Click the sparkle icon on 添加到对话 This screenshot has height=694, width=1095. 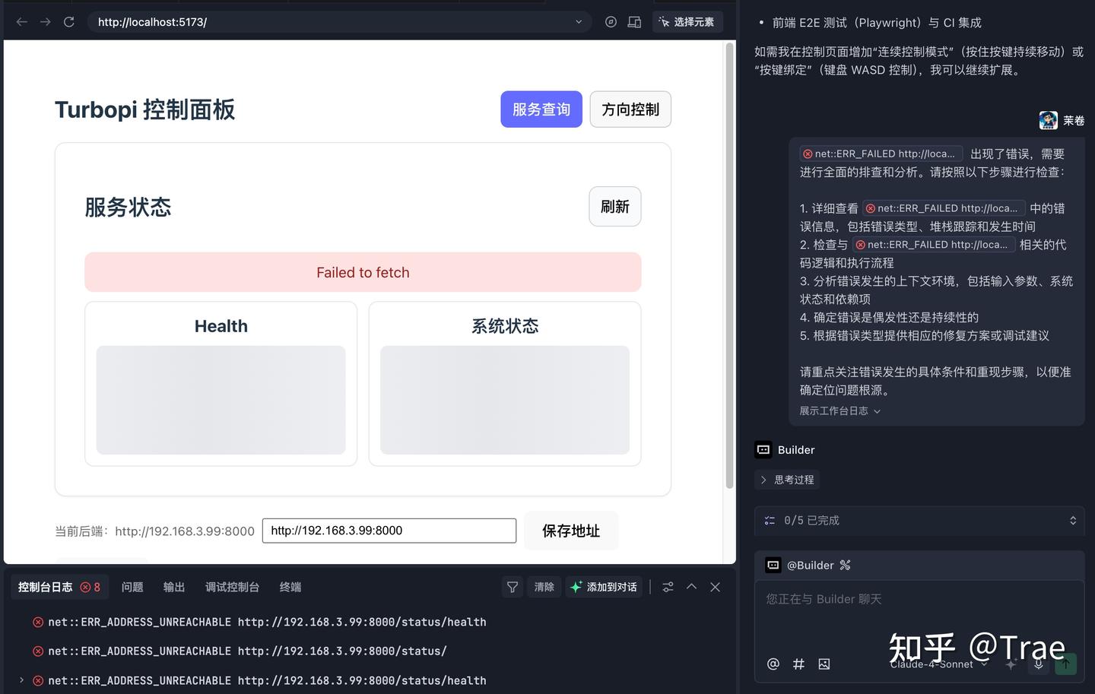click(576, 586)
